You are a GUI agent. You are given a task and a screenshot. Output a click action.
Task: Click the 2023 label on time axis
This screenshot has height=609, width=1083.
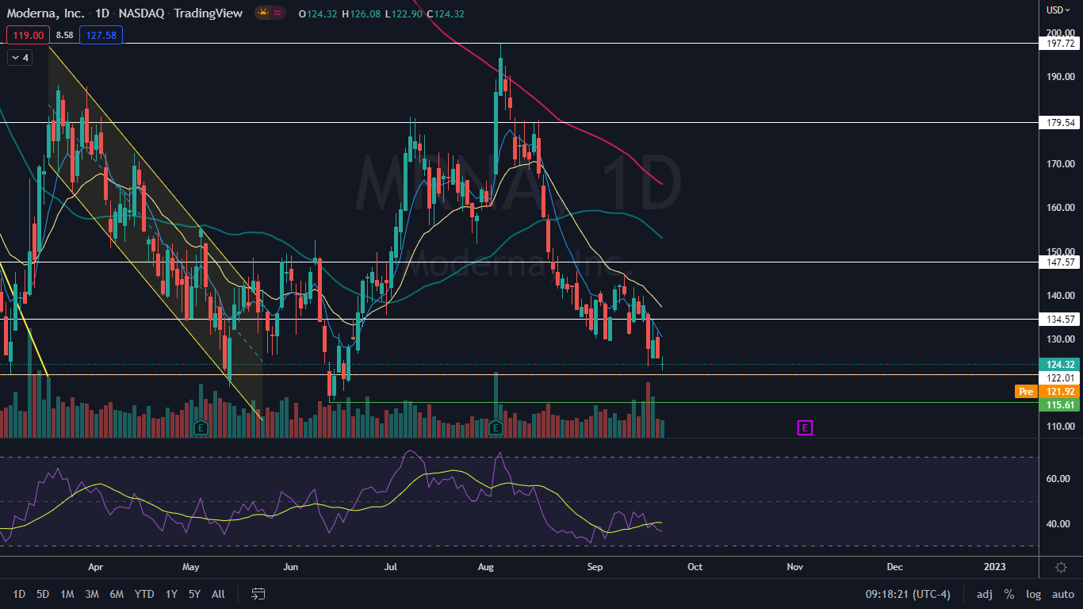click(994, 567)
